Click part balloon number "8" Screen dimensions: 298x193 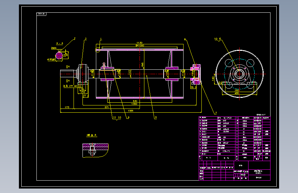(156, 117)
